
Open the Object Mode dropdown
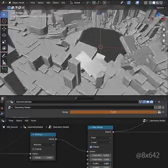(x=18, y=3)
